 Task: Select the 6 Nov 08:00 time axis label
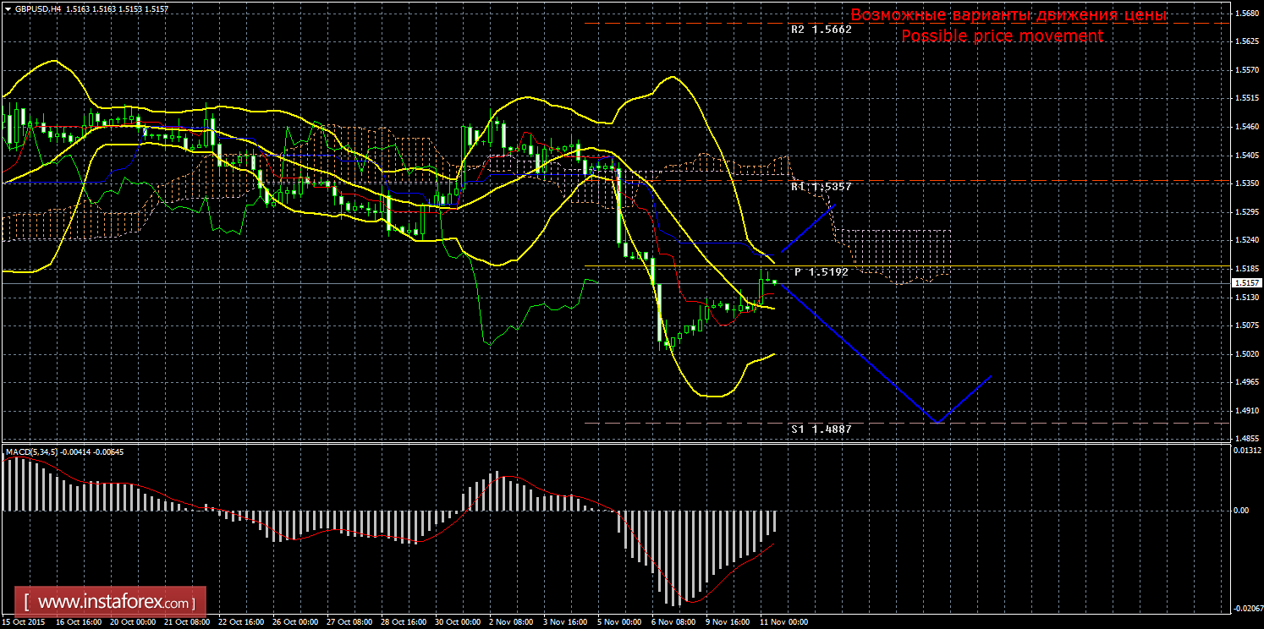click(675, 622)
